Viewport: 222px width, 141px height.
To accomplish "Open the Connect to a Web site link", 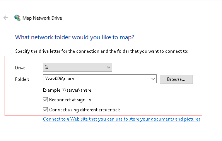I will click(121, 119).
